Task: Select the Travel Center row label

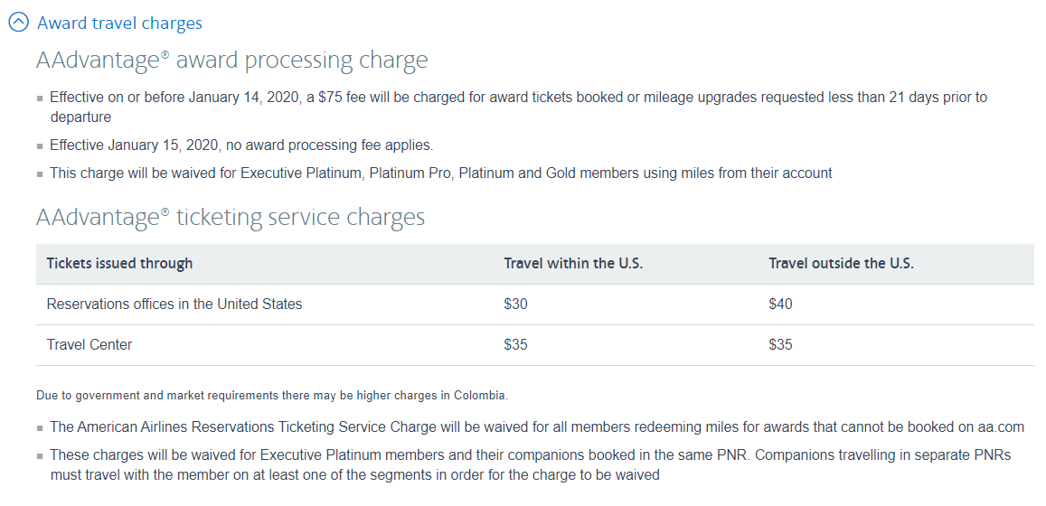Action: [90, 345]
